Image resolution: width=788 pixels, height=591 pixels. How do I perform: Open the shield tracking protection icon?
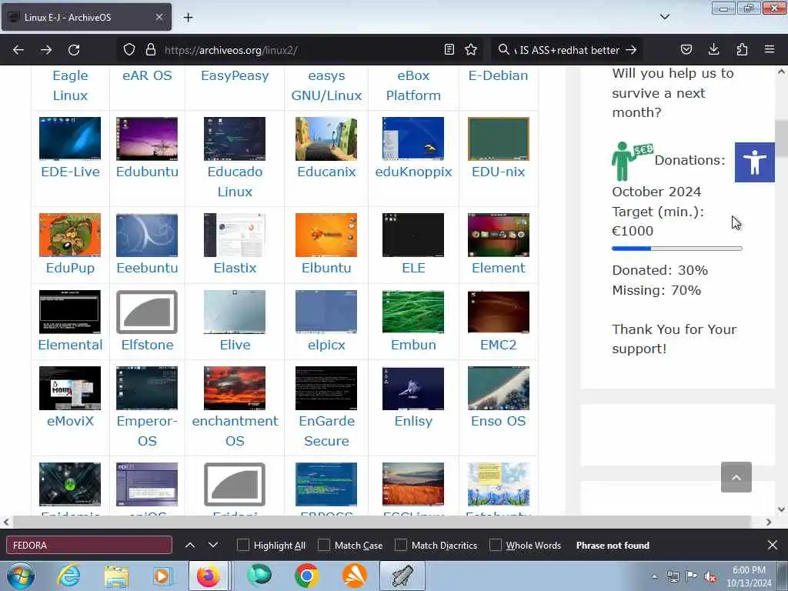[x=129, y=50]
